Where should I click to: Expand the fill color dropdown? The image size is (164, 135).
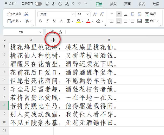(x=83, y=21)
